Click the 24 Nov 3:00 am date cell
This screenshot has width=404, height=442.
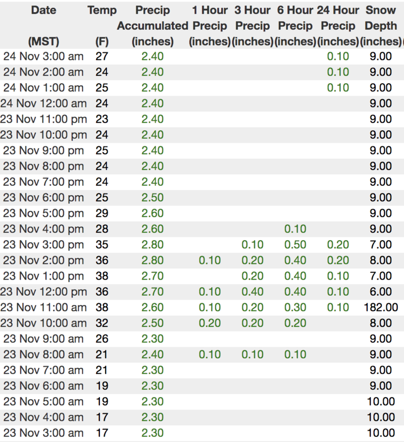click(x=43, y=57)
